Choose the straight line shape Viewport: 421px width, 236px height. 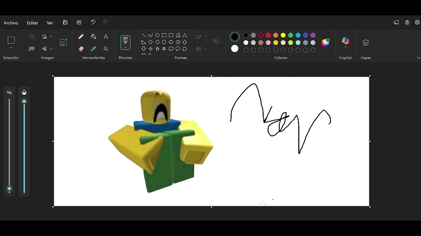click(144, 35)
